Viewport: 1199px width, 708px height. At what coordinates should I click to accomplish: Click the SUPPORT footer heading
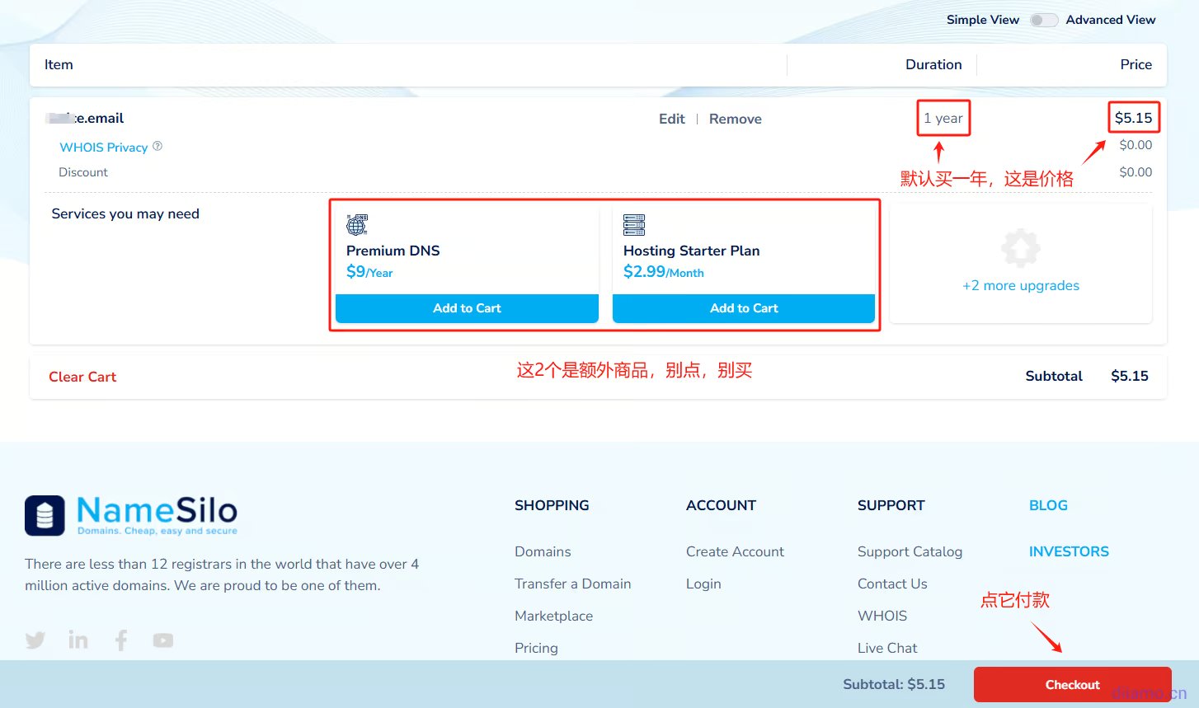(891, 505)
